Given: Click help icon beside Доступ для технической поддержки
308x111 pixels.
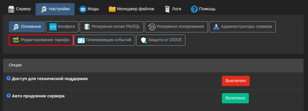Looking at the screenshot, I should (x=9, y=78).
